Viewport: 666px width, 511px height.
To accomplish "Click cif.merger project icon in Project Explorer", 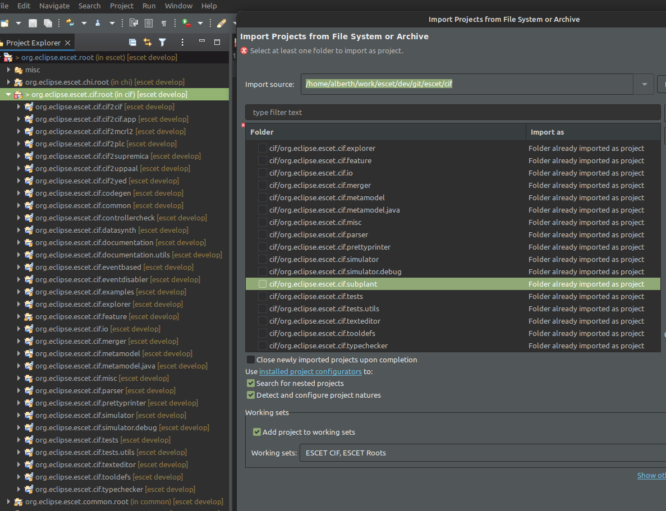I will click(29, 341).
